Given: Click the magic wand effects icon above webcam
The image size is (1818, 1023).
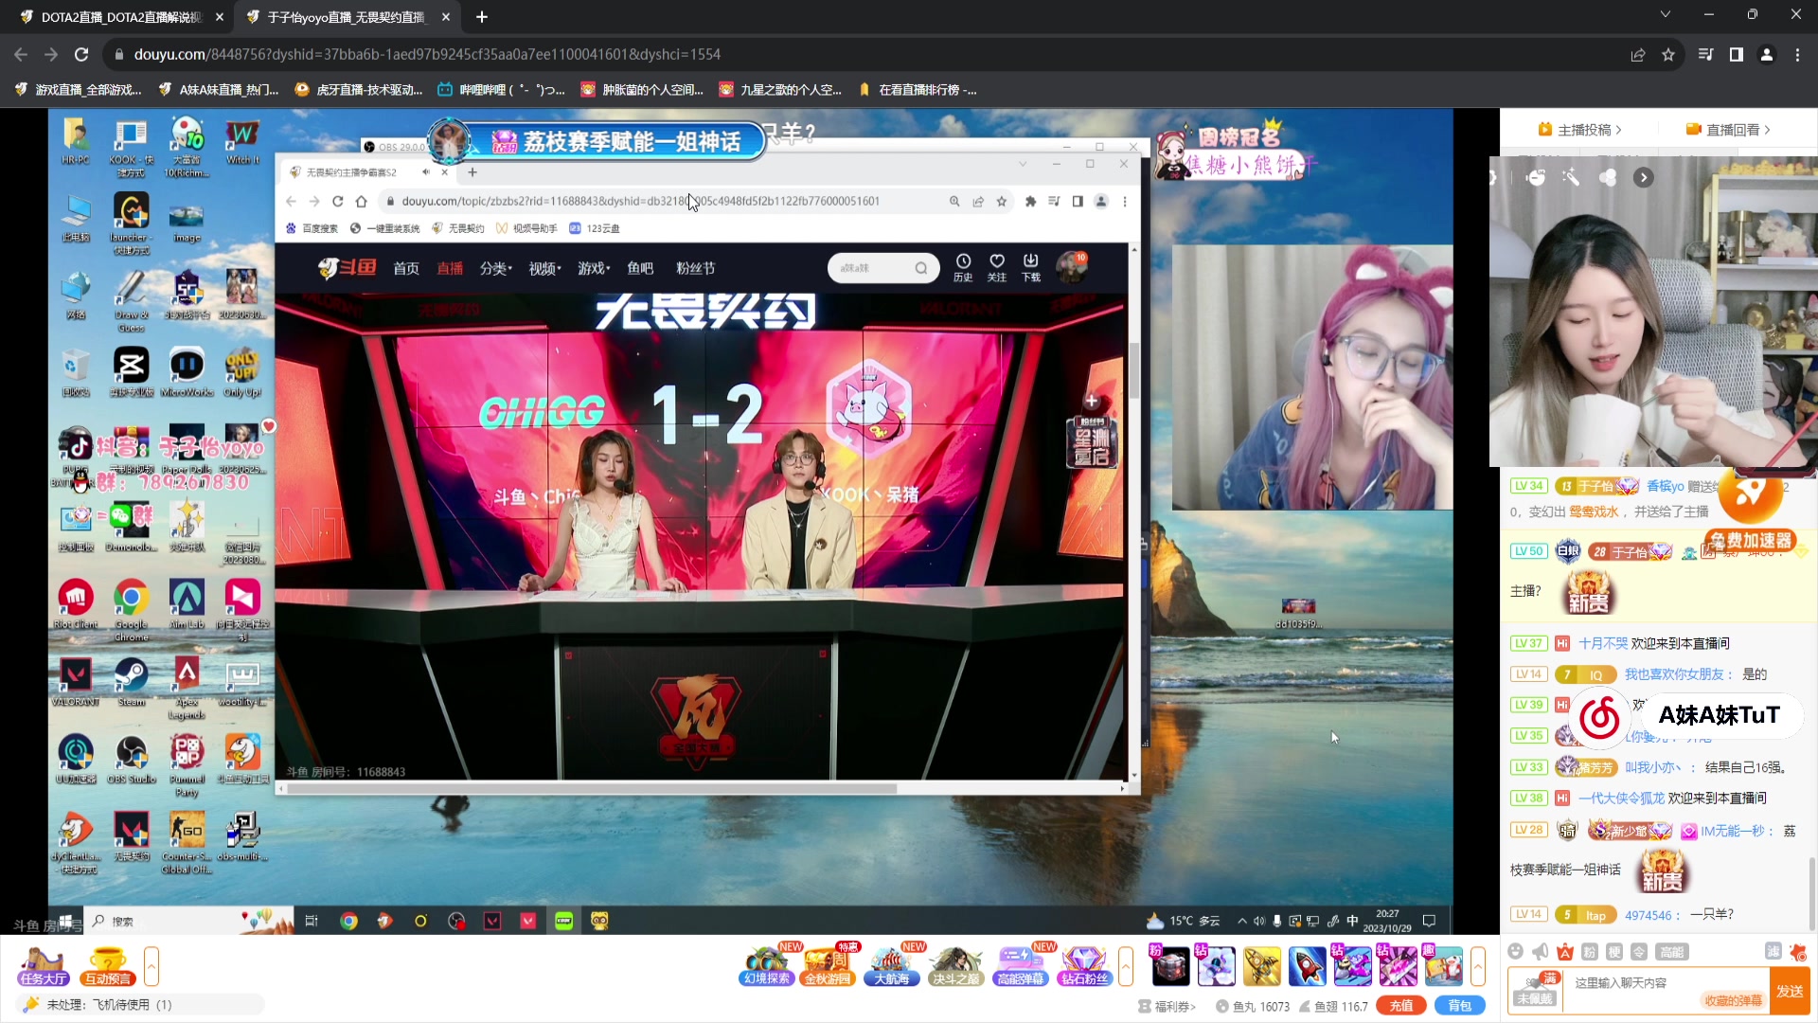Looking at the screenshot, I should [x=1572, y=177].
